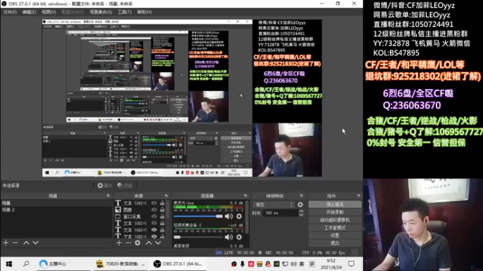483x271 pixels.
Task: Enable 工作室模式 studio mode
Action: (335, 228)
